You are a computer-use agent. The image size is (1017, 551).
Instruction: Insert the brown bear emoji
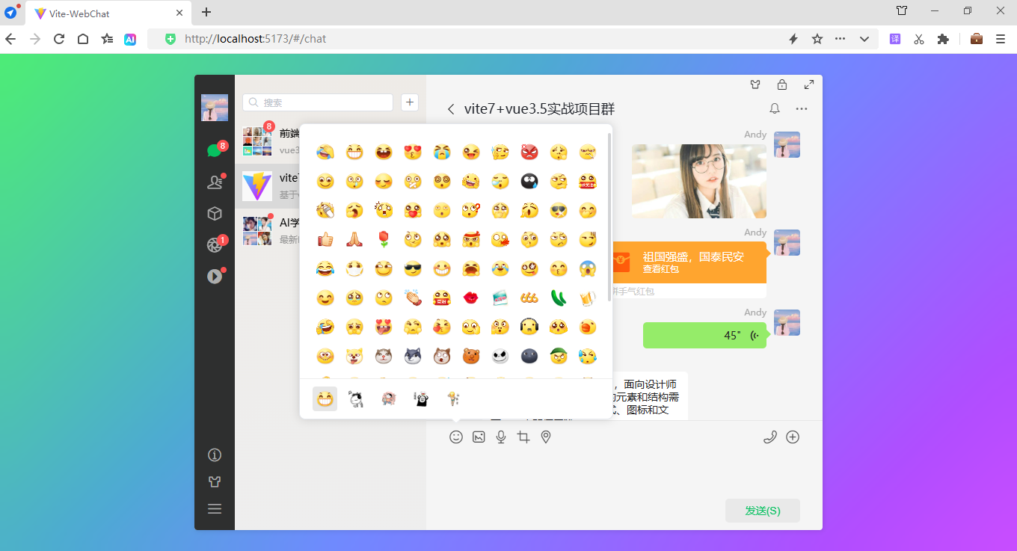(470, 356)
